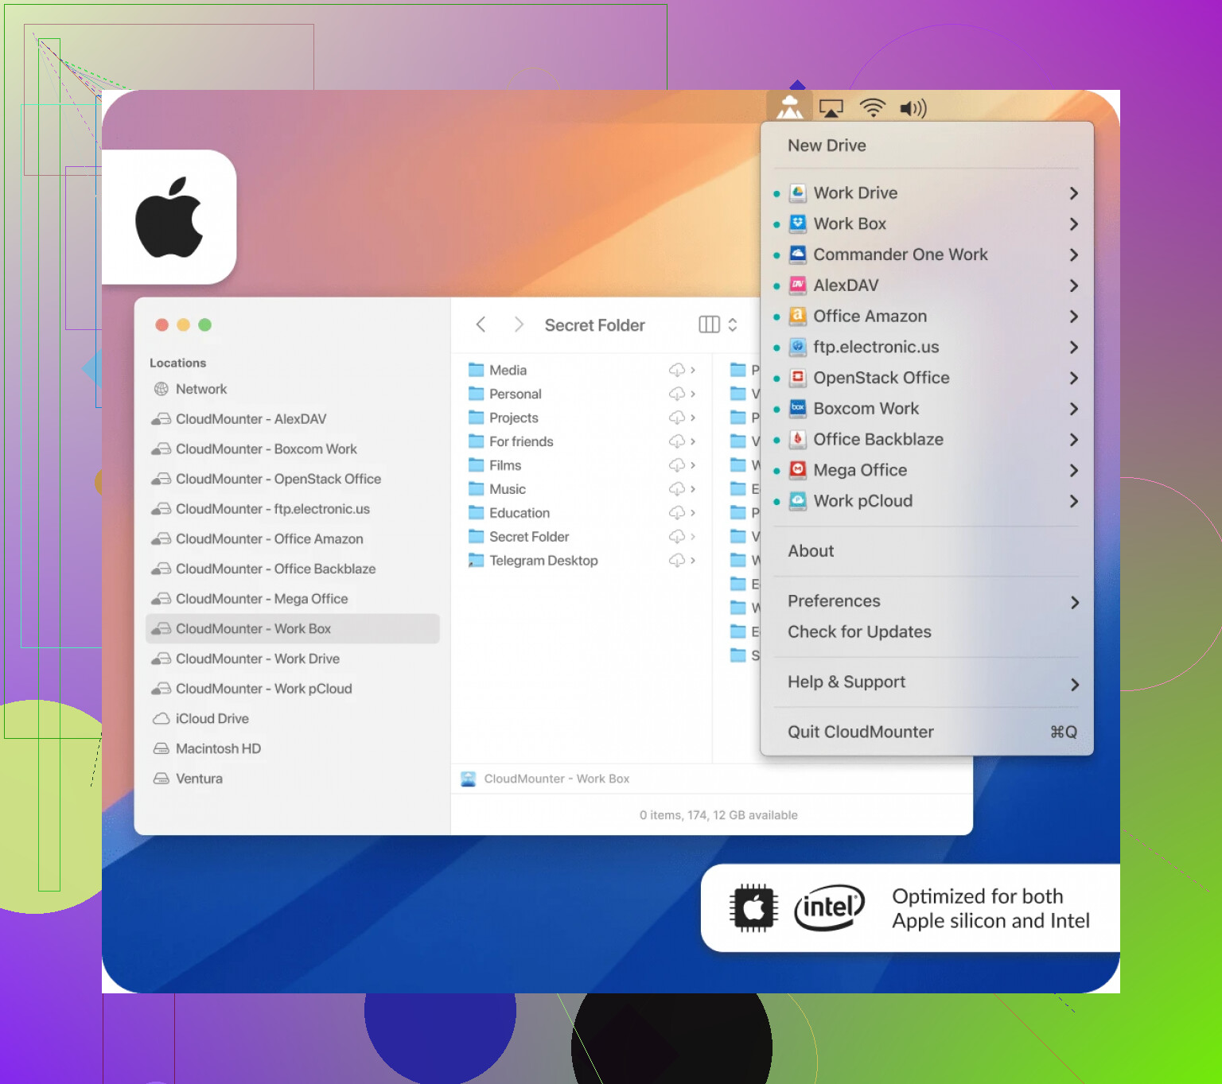This screenshot has height=1084, width=1222.
Task: Click the Finder column view icon
Action: coord(709,324)
